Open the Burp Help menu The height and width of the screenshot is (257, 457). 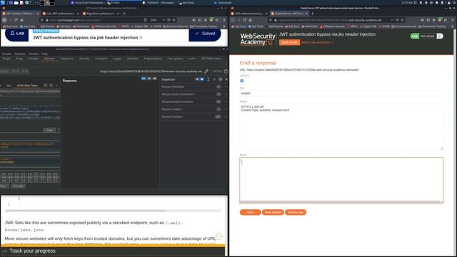point(44,54)
